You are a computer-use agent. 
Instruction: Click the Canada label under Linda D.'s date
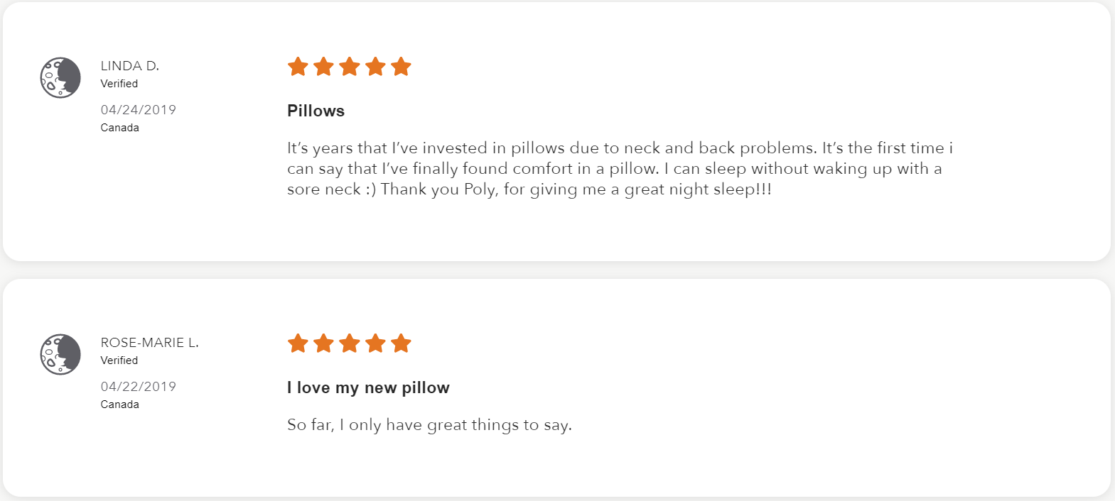[x=120, y=128]
